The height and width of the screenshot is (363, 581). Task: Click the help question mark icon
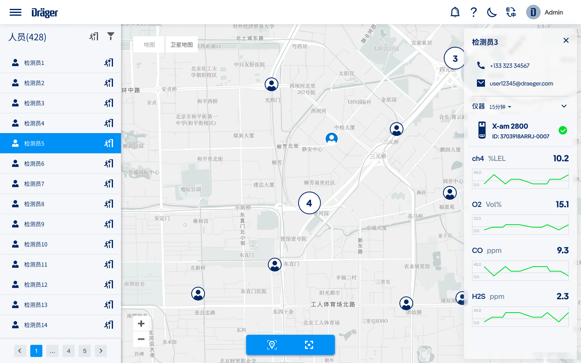point(474,12)
